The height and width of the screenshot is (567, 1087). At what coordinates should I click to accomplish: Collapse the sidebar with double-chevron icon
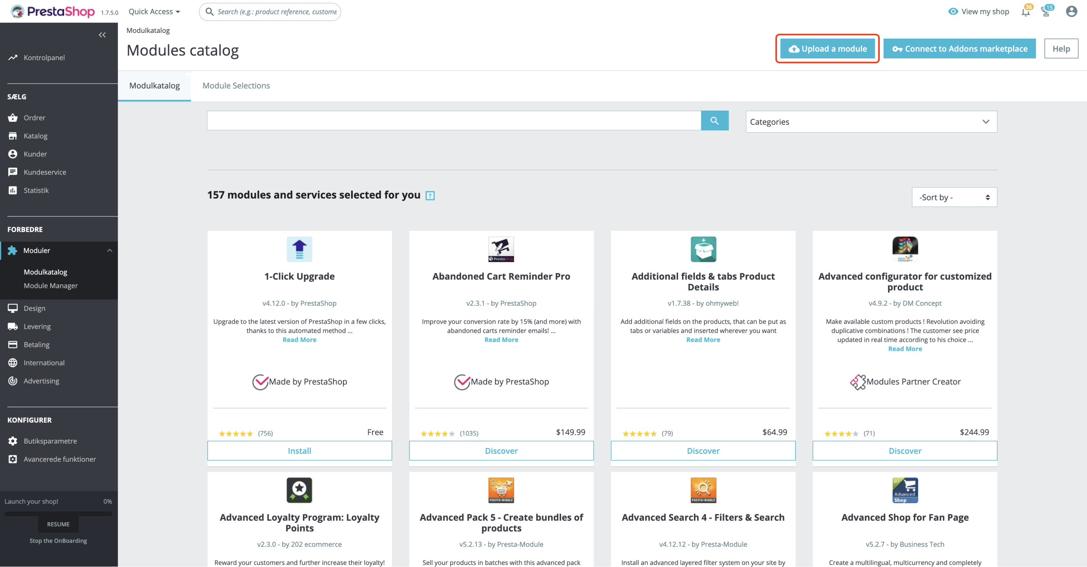pos(102,35)
